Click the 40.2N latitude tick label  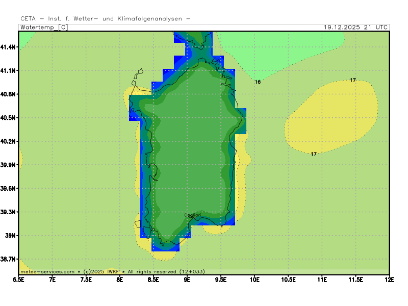coord(9,141)
